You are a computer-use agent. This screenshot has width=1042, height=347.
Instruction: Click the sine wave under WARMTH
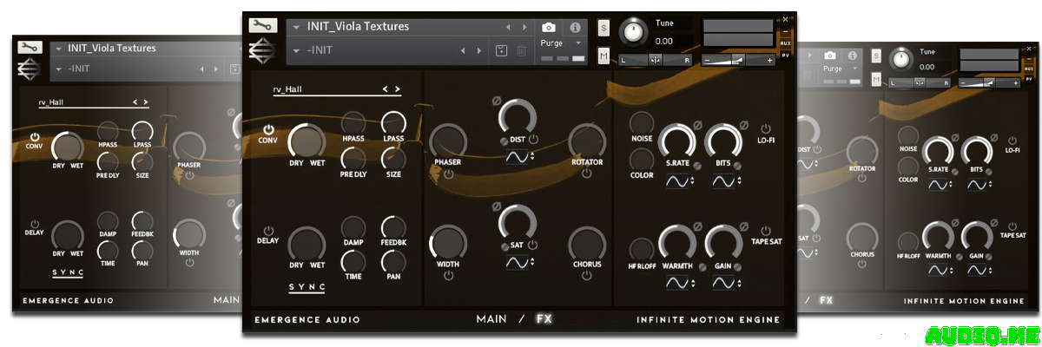pos(677,283)
